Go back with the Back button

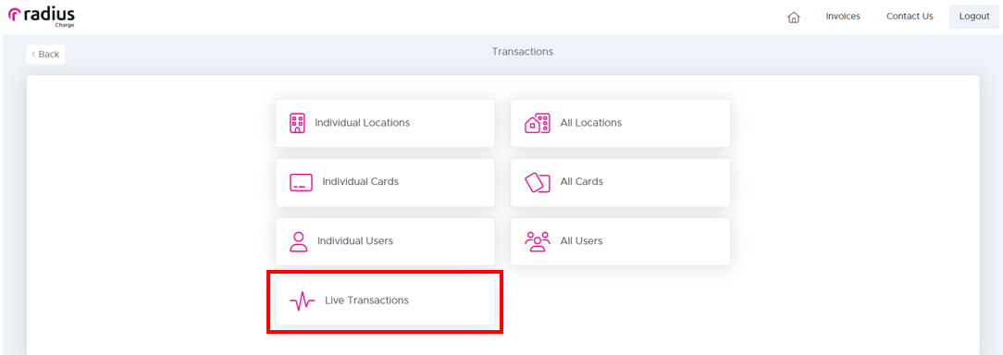click(45, 55)
